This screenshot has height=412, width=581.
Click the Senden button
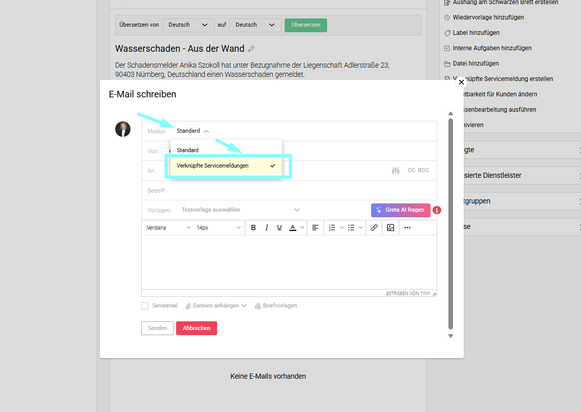click(158, 328)
